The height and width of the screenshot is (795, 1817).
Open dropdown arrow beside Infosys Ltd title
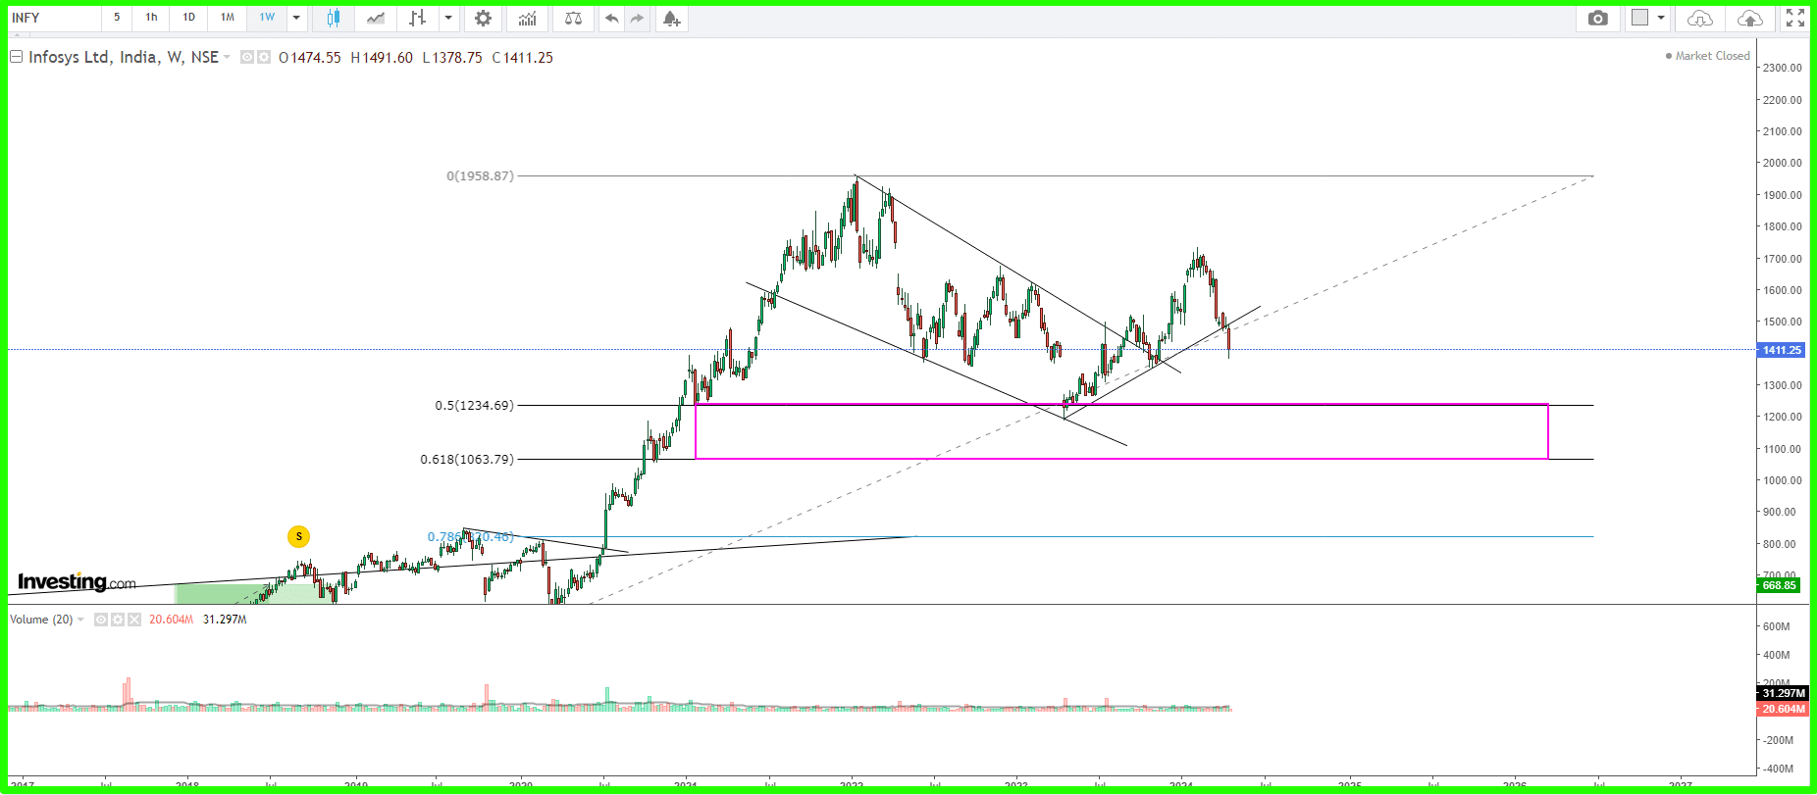[227, 57]
